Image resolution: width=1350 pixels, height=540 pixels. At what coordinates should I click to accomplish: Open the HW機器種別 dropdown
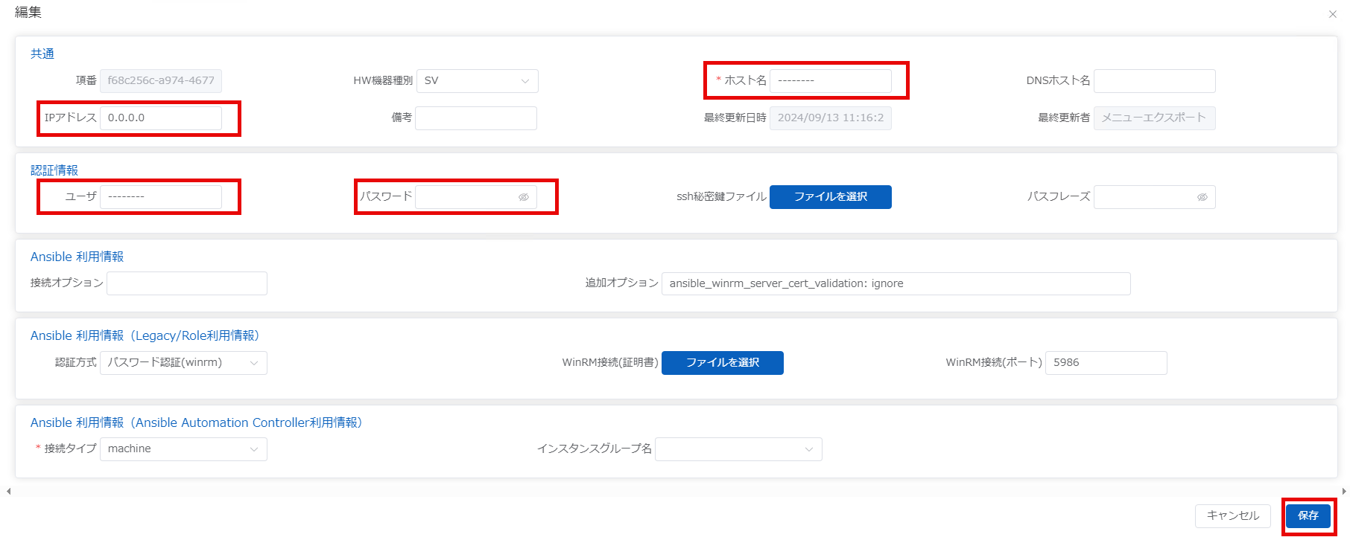tap(477, 81)
